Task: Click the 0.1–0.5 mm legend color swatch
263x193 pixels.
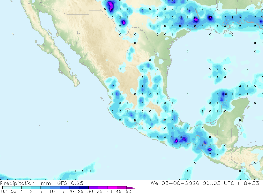Action: click(7, 188)
